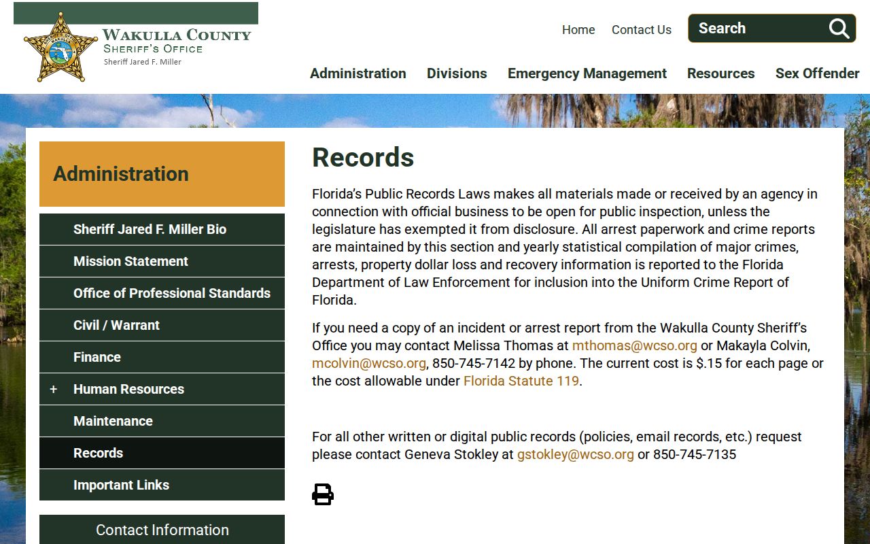This screenshot has height=544, width=870.
Task: Email mcolvin@wcso.org link
Action: [369, 363]
